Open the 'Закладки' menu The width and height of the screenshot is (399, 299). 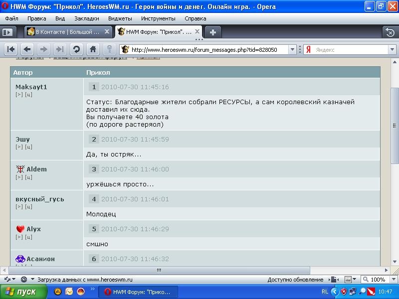[86, 18]
